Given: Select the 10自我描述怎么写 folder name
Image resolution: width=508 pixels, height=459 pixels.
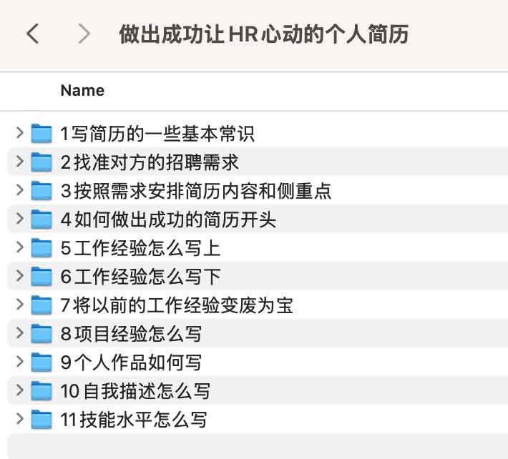Looking at the screenshot, I should coord(135,391).
